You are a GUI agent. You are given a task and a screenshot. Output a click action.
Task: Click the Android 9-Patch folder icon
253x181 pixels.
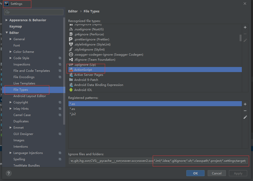pyautogui.click(x=71, y=80)
